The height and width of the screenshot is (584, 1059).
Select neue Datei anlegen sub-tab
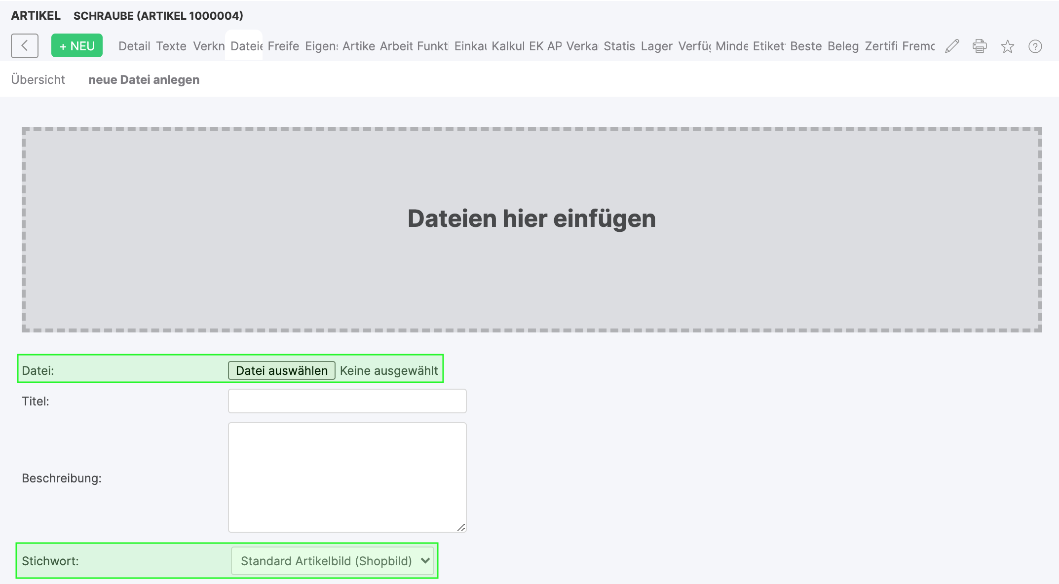[x=144, y=79]
